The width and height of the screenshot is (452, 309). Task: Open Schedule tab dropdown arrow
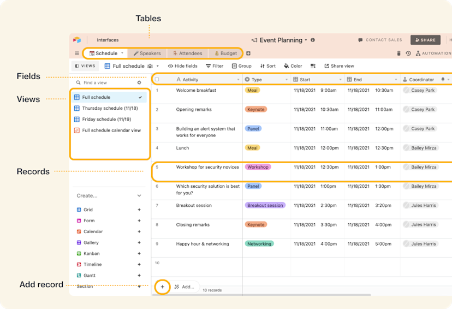click(x=122, y=53)
